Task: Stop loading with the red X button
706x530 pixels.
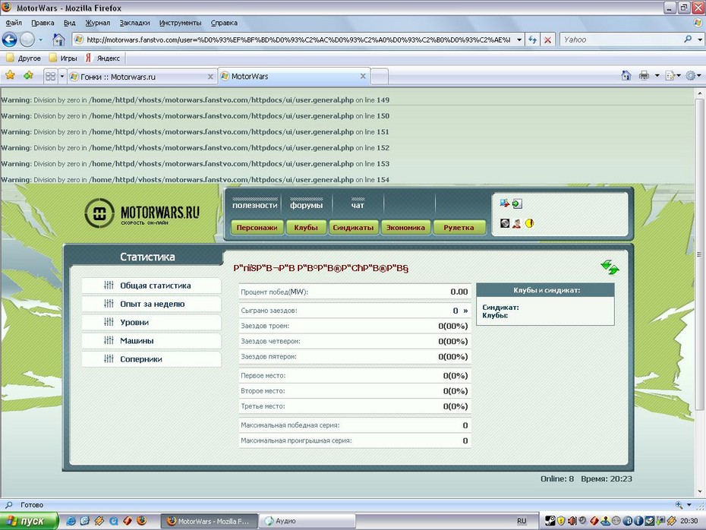Action: click(547, 39)
